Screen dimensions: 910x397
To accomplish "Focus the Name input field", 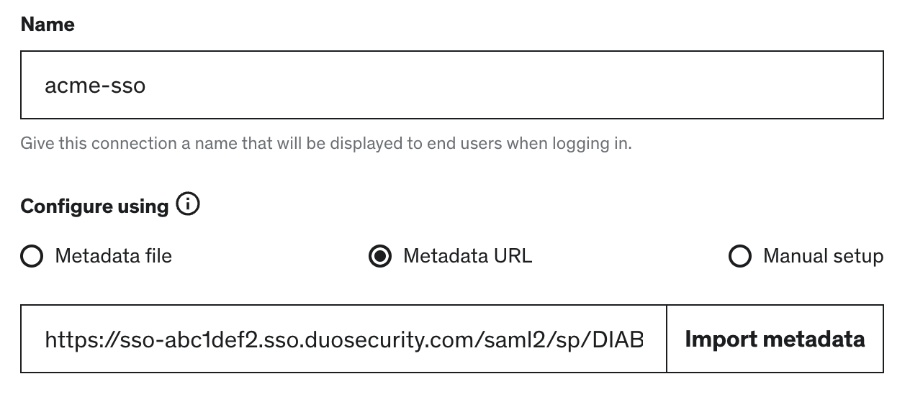I will pyautogui.click(x=451, y=85).
